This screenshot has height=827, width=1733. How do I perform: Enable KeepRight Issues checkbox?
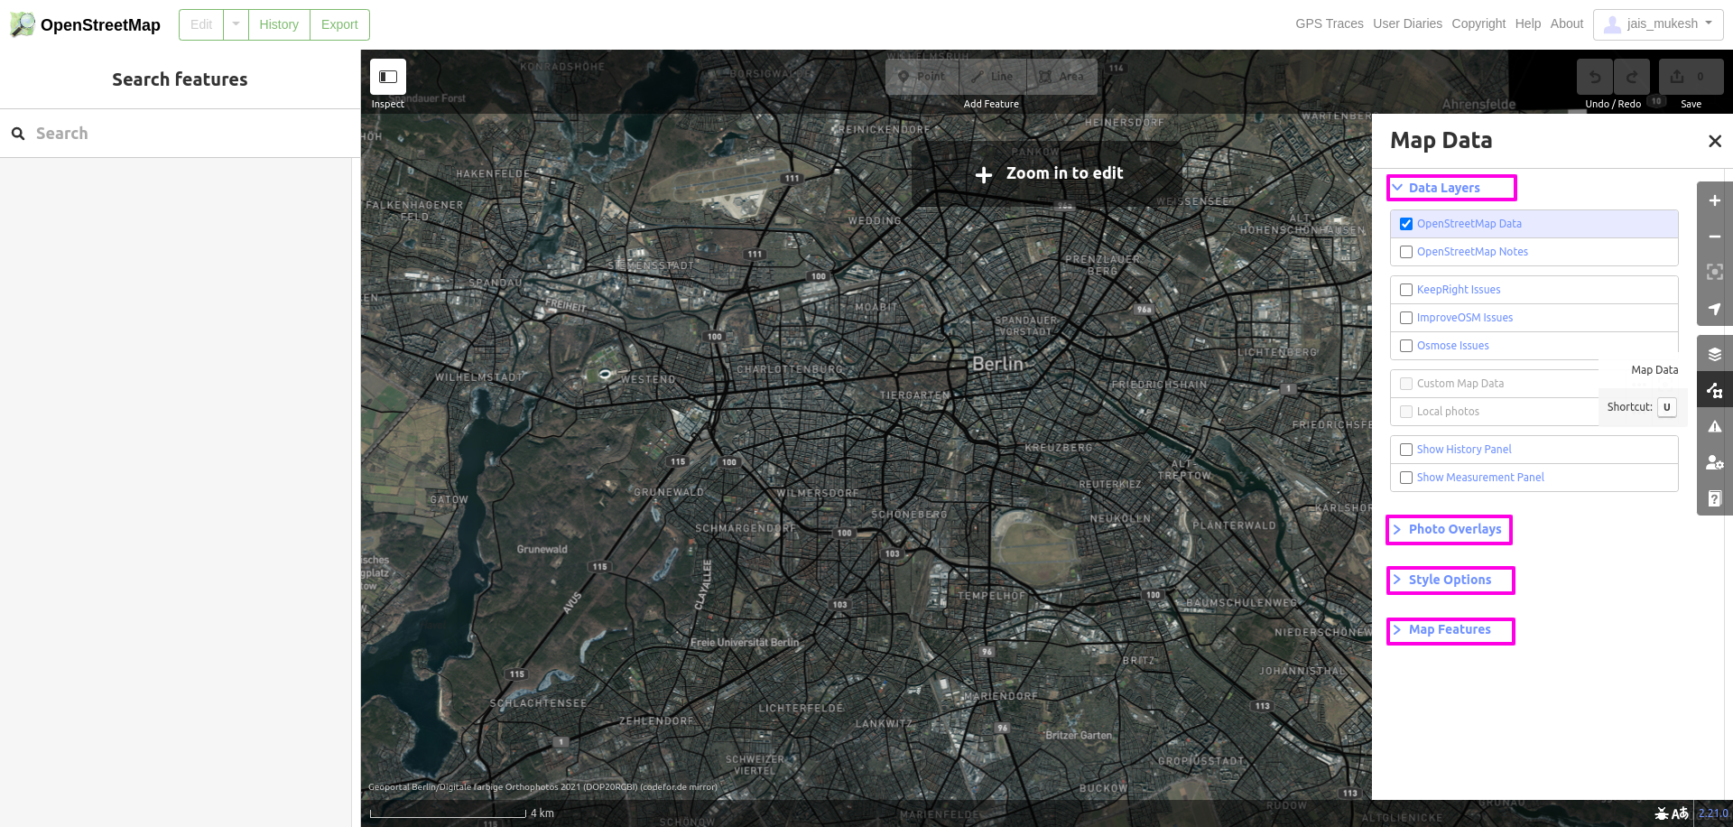pos(1406,290)
